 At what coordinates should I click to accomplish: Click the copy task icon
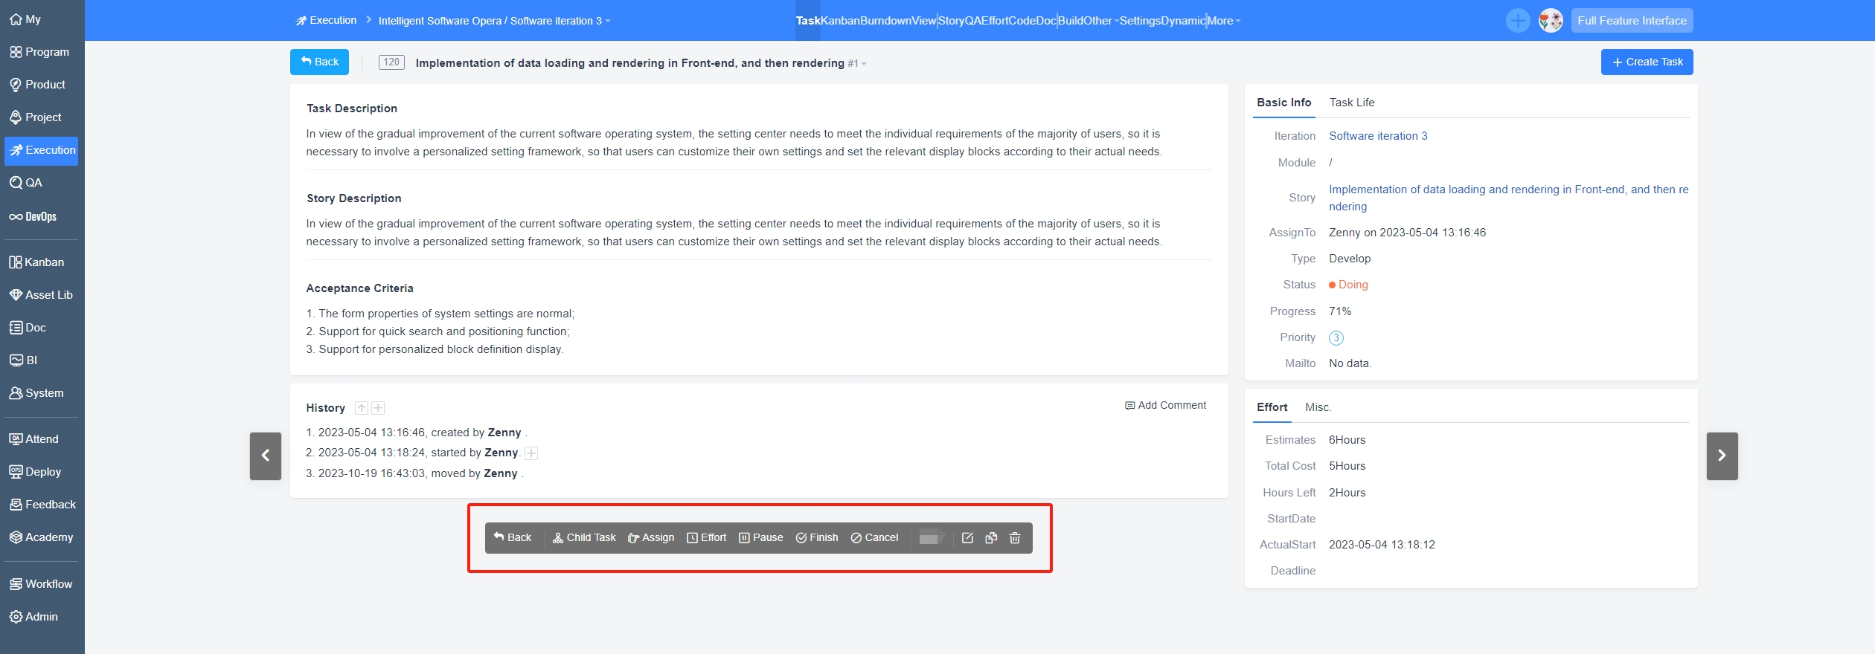[x=991, y=538]
